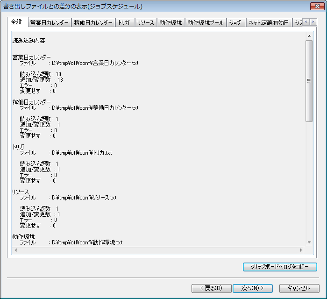
Task: Proceed with the 次へ(N) button
Action: point(253,288)
